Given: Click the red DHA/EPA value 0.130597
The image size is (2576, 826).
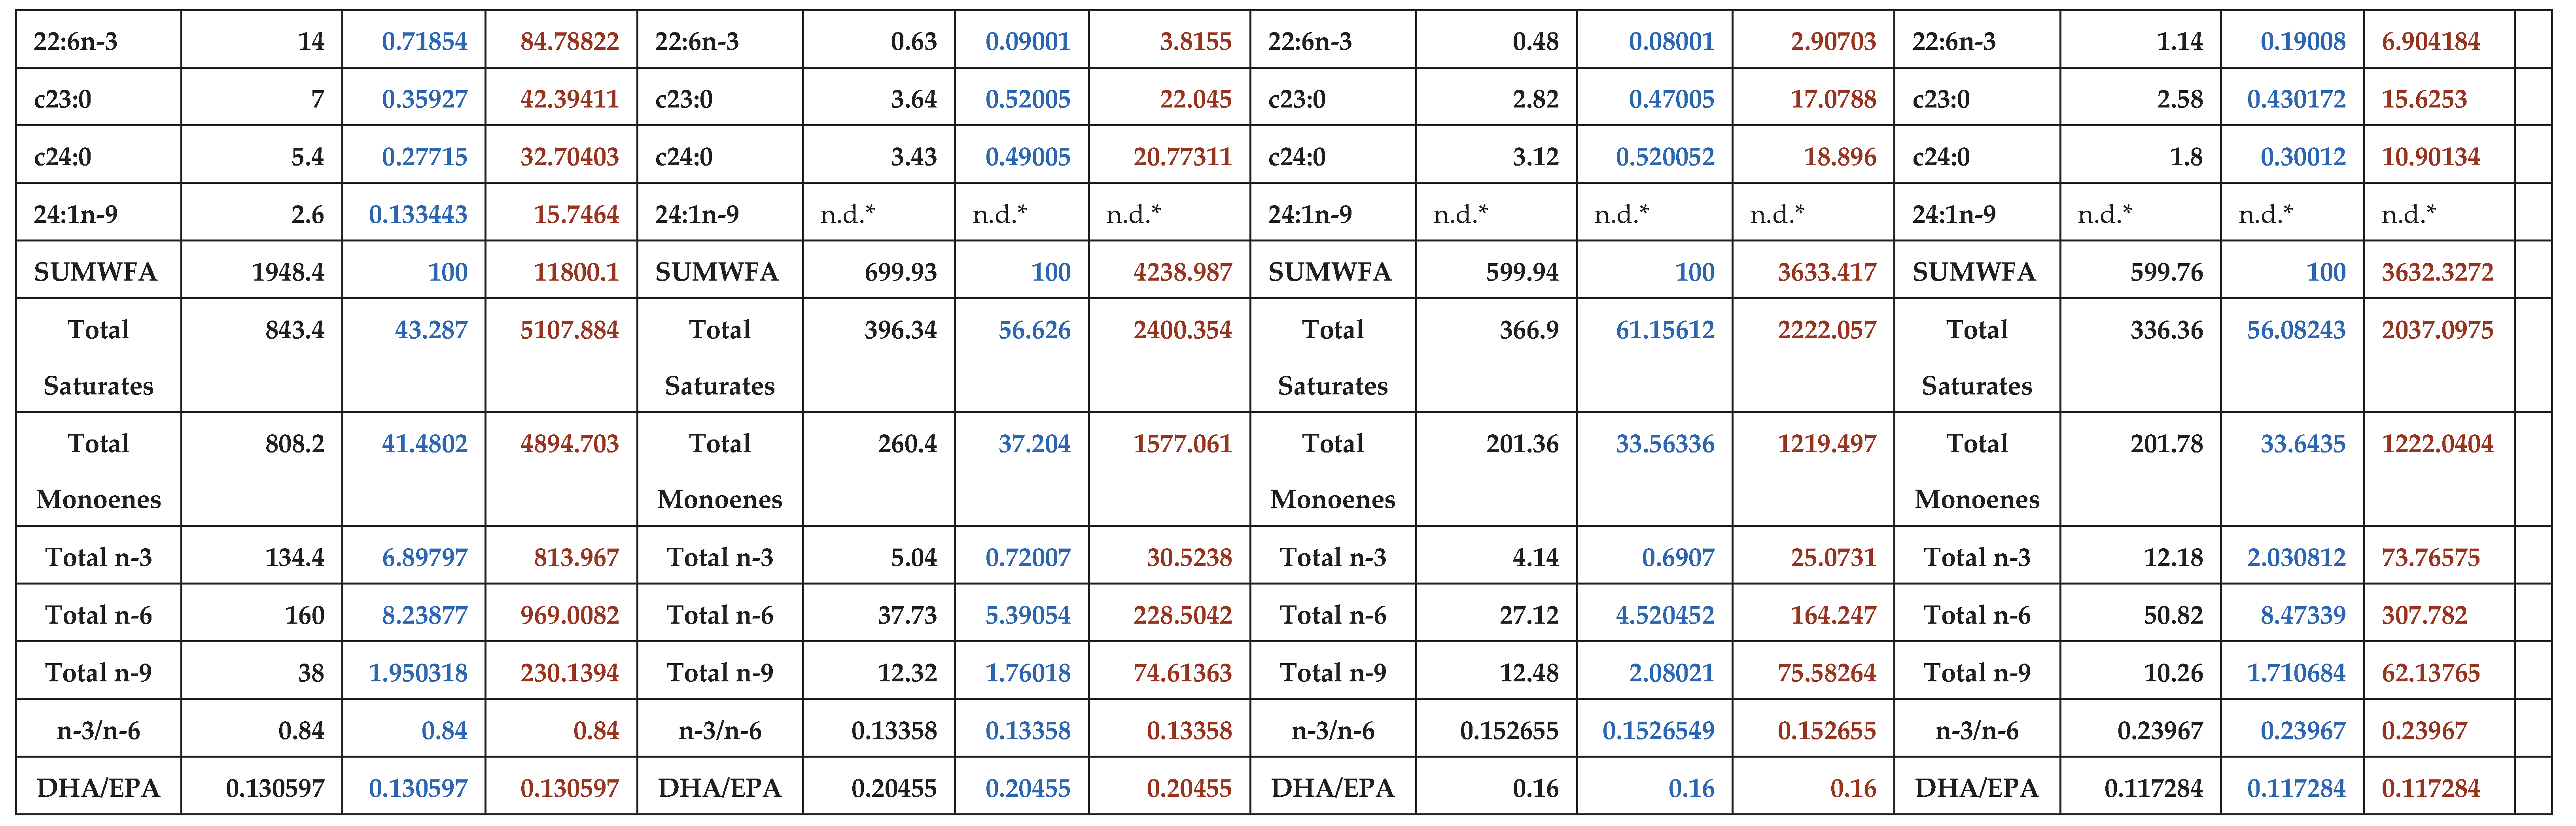Looking at the screenshot, I should click(569, 788).
